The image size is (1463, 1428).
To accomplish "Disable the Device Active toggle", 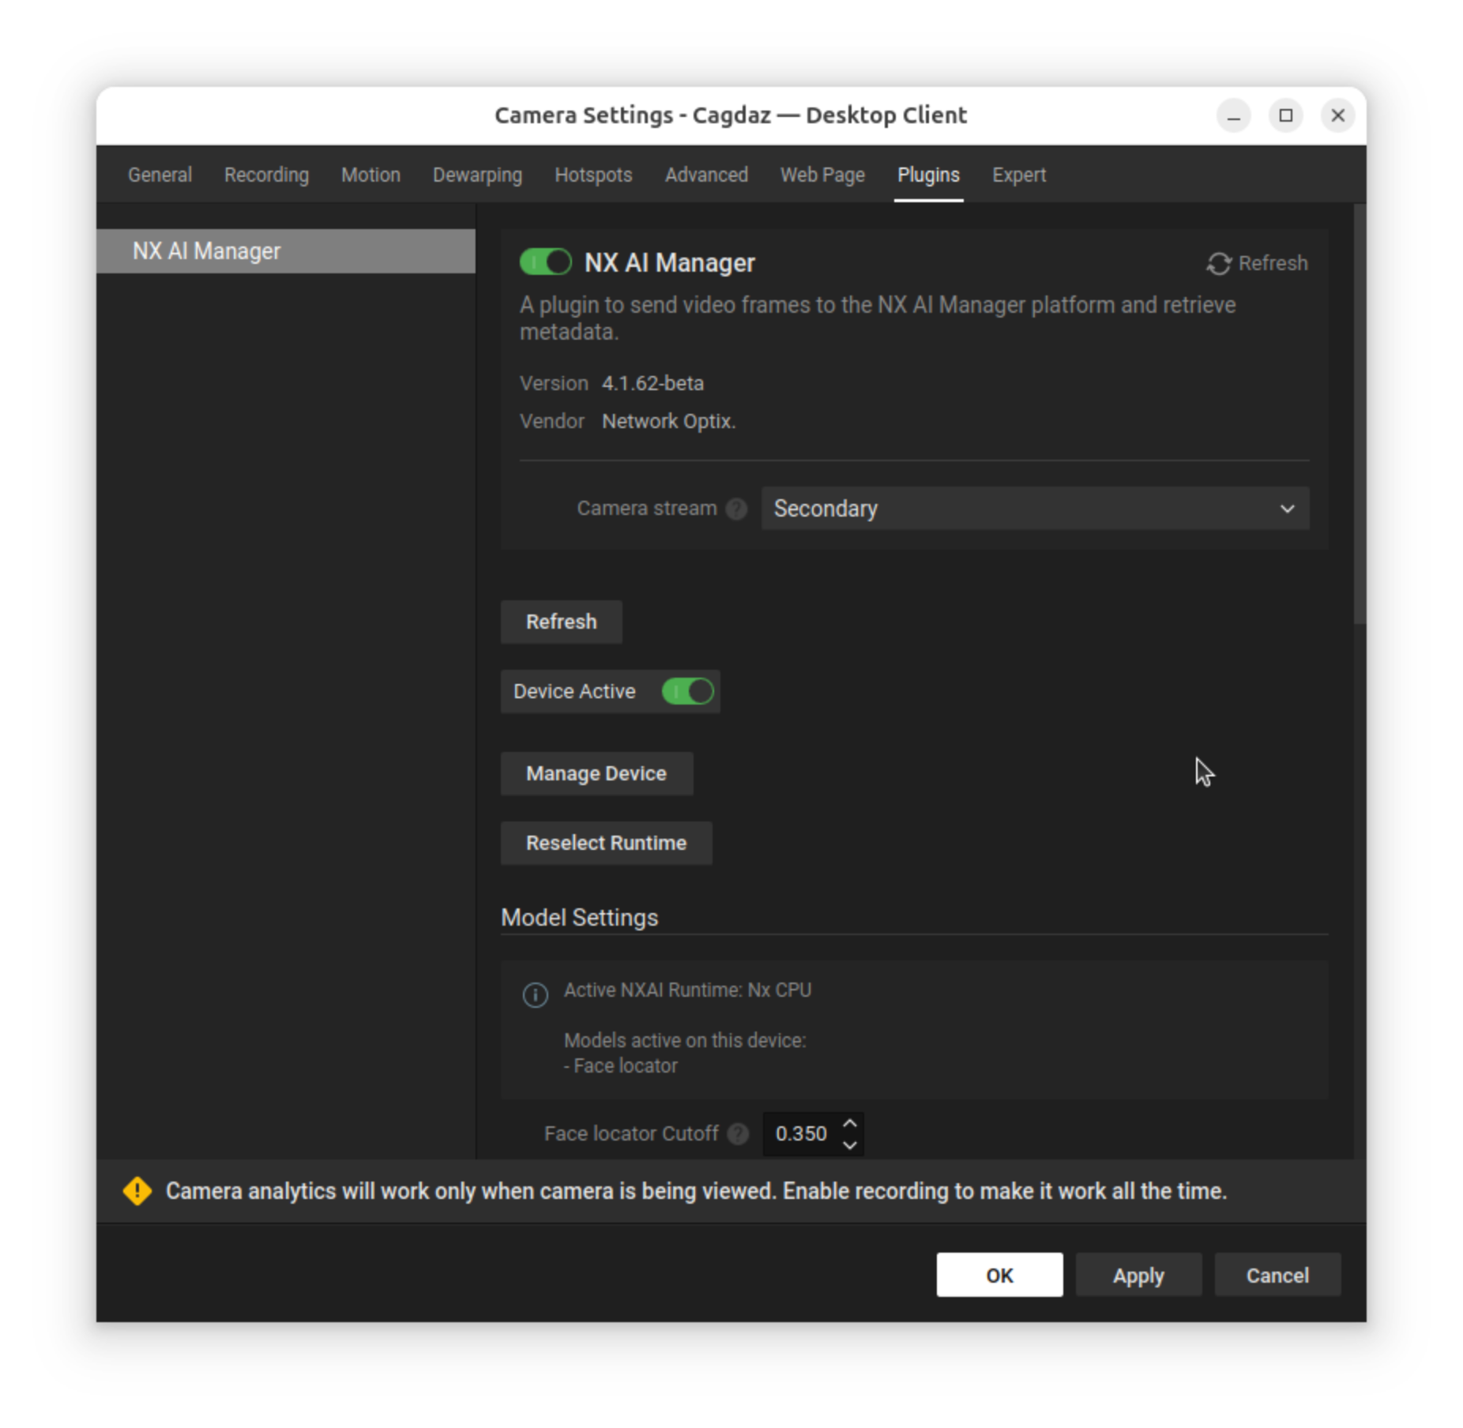I will (687, 692).
